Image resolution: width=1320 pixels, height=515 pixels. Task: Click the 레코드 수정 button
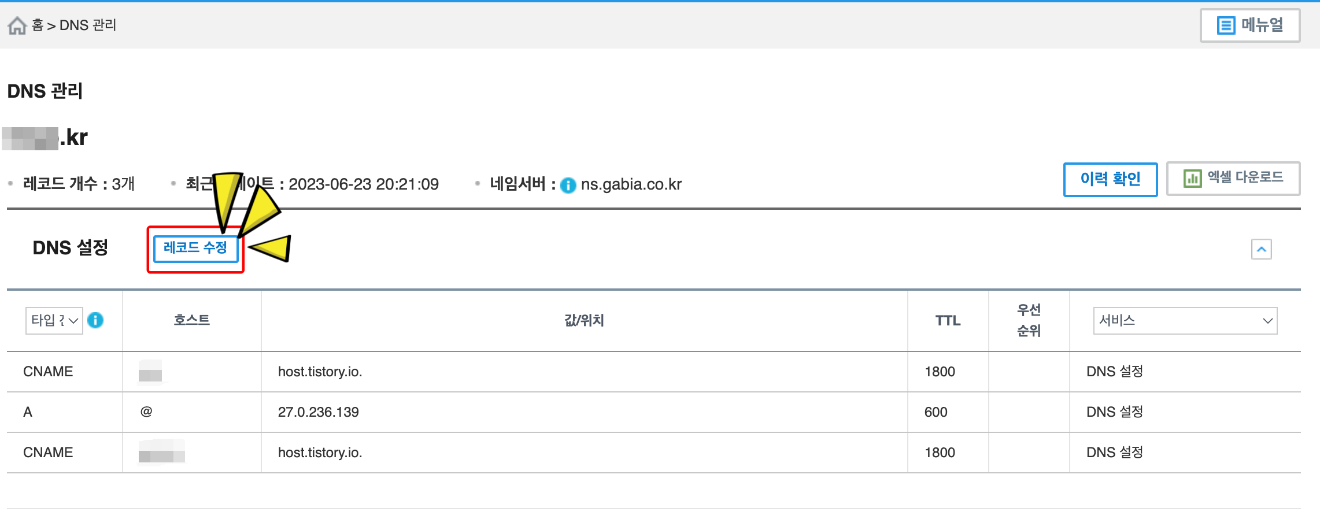point(195,249)
